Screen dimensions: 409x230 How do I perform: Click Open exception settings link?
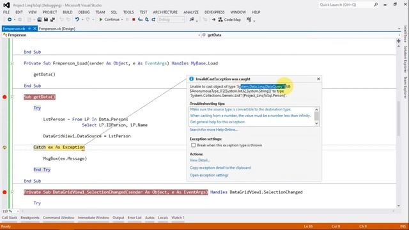pyautogui.click(x=209, y=175)
